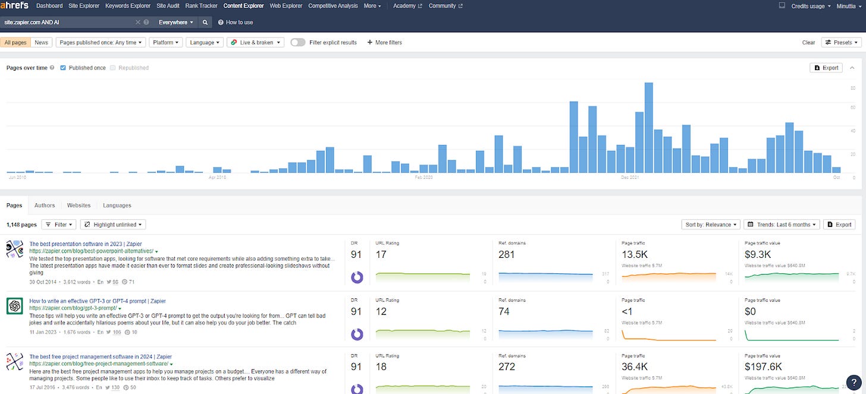The height and width of the screenshot is (394, 866).
Task: Open Web Explorer
Action: tap(286, 6)
